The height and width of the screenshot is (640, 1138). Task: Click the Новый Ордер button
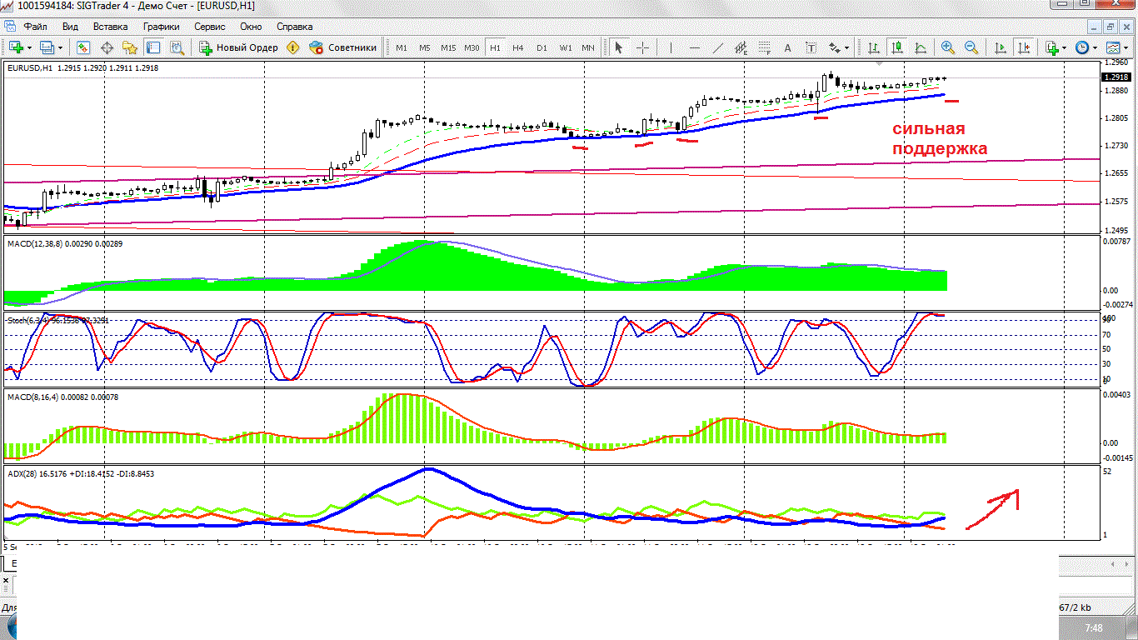point(238,47)
